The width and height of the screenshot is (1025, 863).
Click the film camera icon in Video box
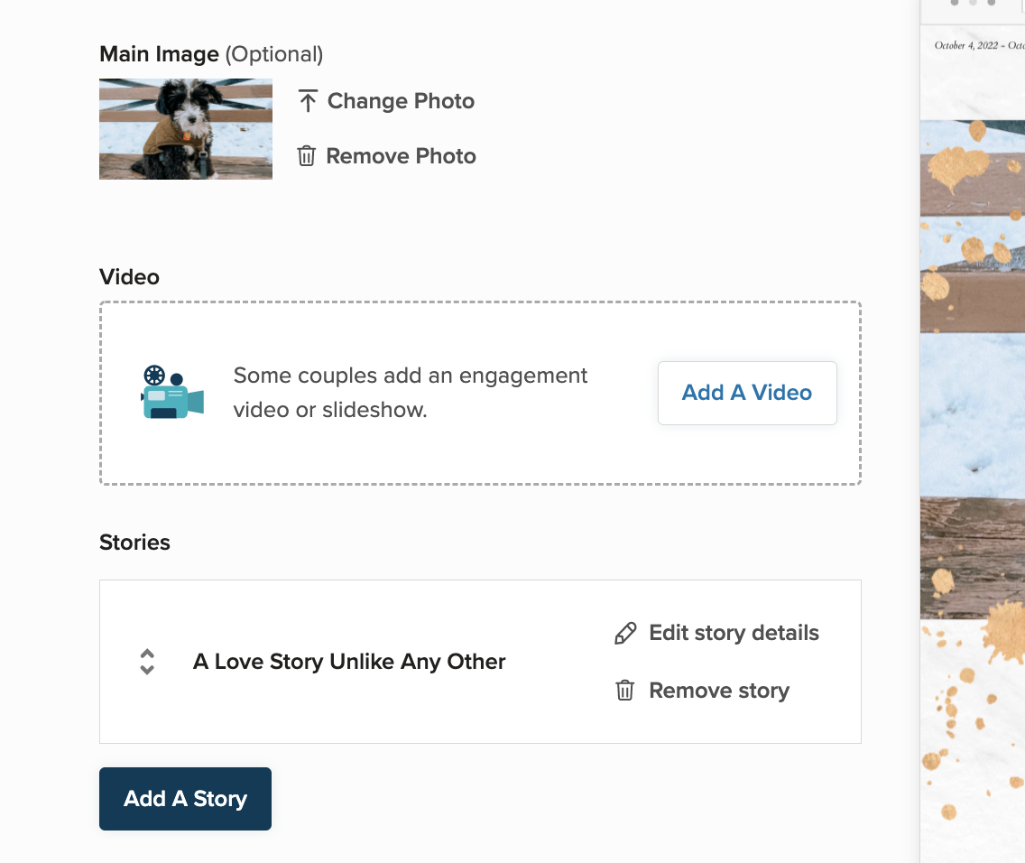pos(172,393)
